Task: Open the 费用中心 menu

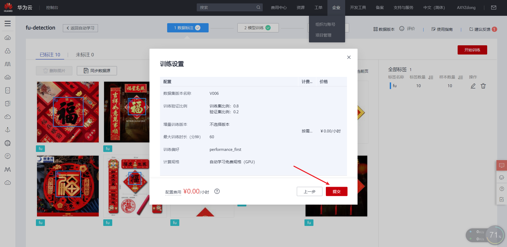Action: (279, 8)
